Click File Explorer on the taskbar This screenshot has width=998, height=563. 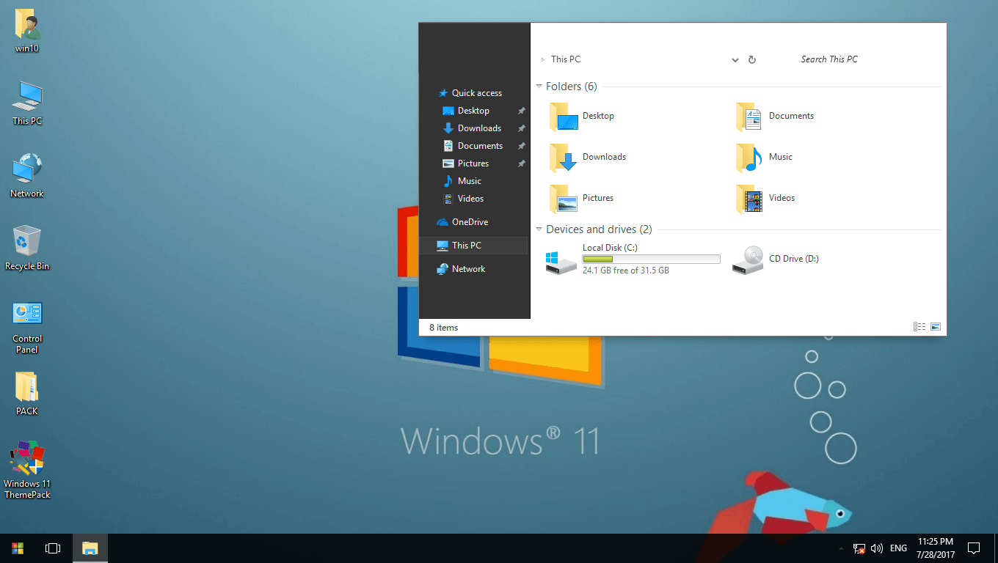coord(90,548)
